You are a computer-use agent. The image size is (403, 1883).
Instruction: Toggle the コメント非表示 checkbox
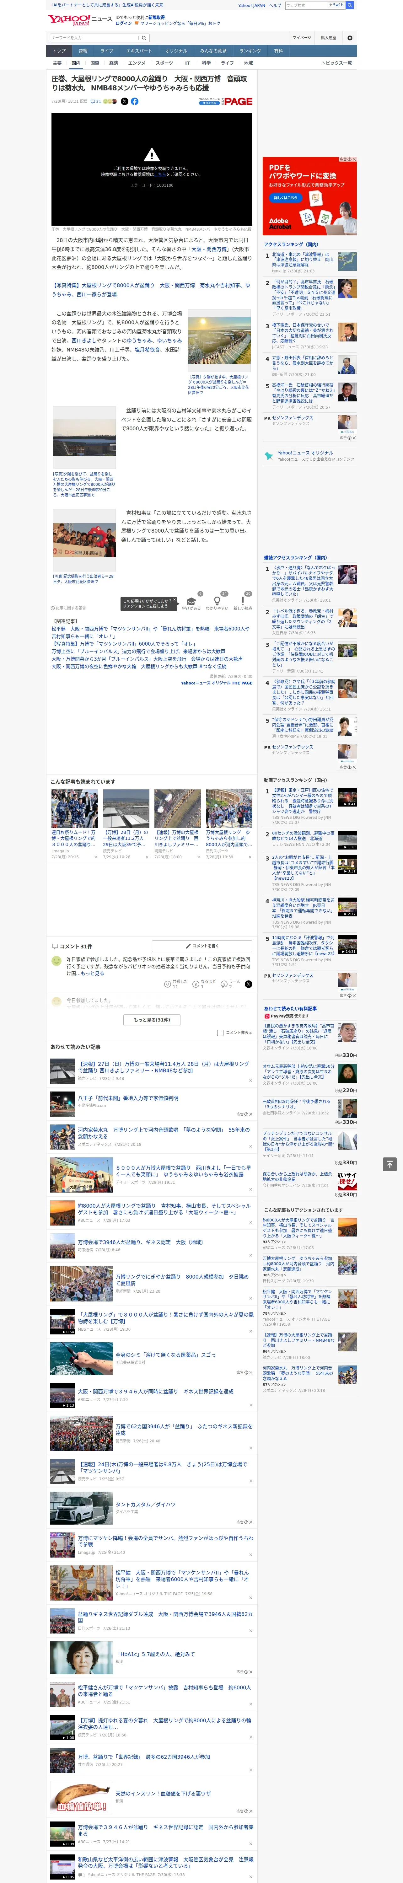click(220, 1033)
